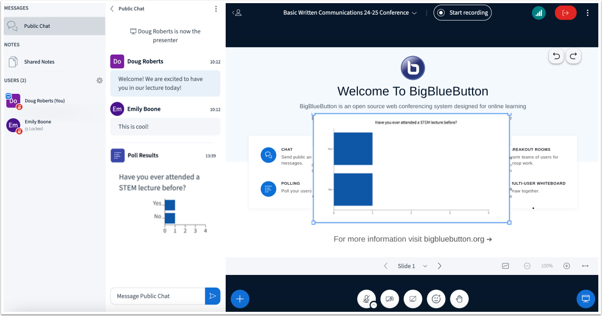
Task: Send the chat message
Action: (x=213, y=296)
